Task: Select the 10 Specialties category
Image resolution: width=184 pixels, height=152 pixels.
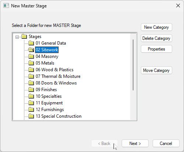Action: [x=49, y=96]
